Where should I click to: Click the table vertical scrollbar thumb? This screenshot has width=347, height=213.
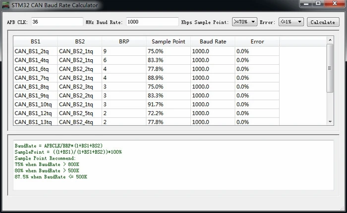pos(330,68)
